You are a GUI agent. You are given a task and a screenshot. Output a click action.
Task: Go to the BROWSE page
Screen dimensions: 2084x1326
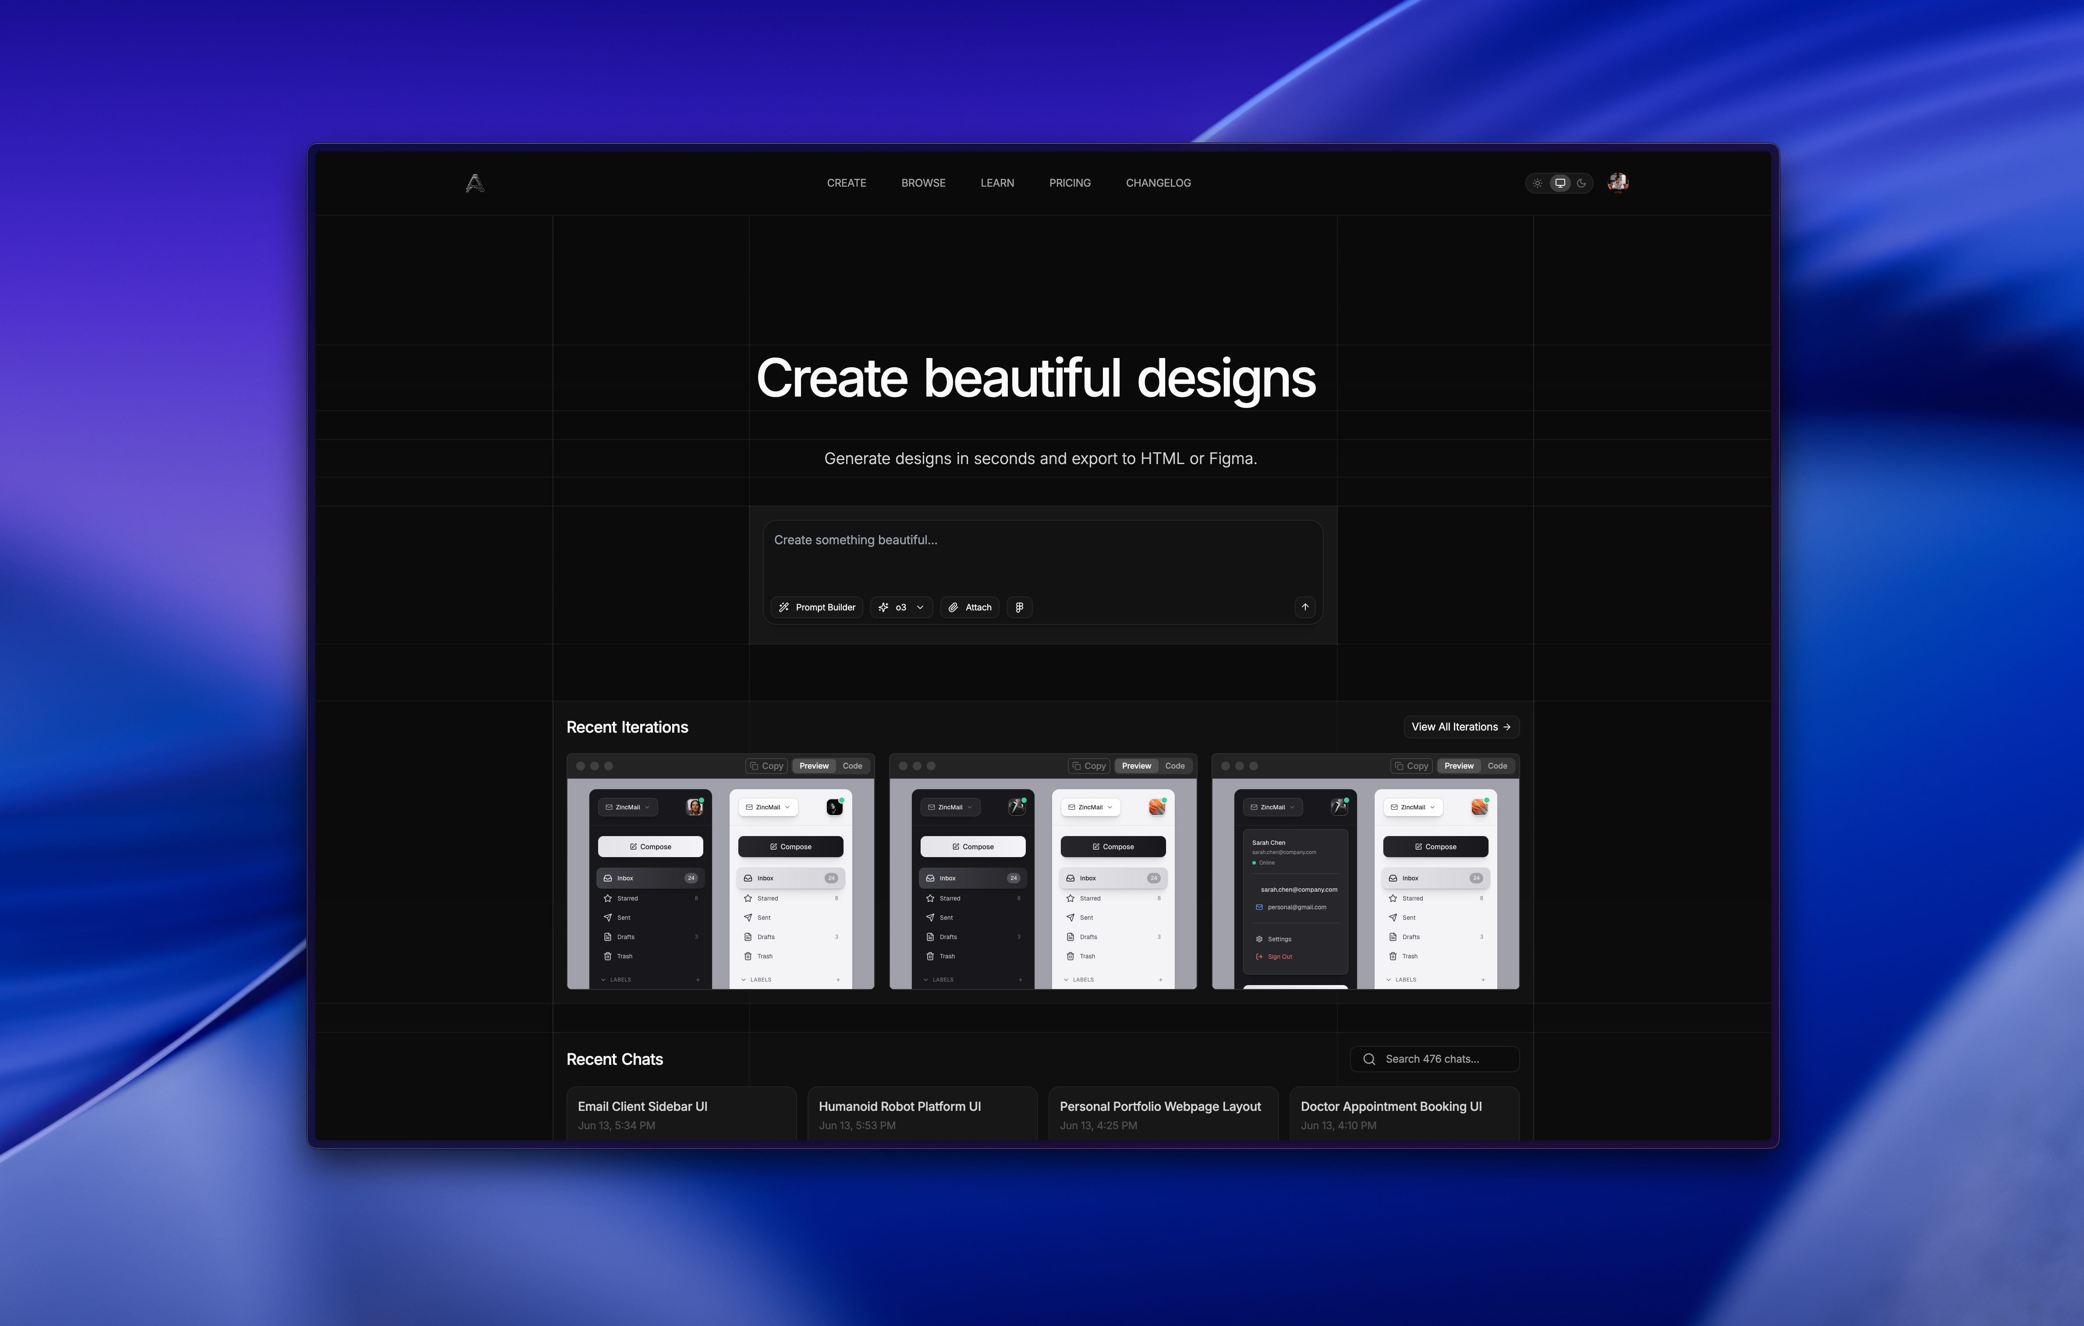click(923, 183)
